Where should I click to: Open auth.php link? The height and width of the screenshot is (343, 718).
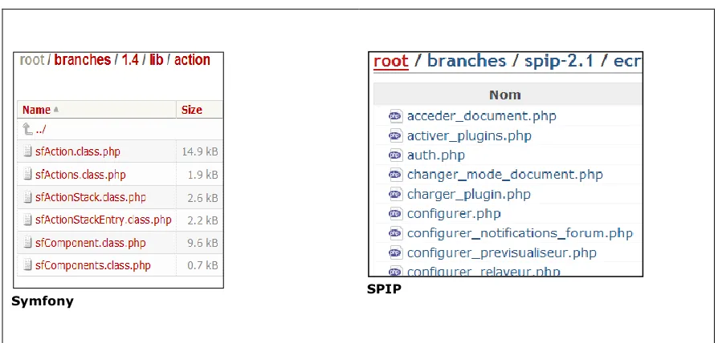tap(436, 155)
